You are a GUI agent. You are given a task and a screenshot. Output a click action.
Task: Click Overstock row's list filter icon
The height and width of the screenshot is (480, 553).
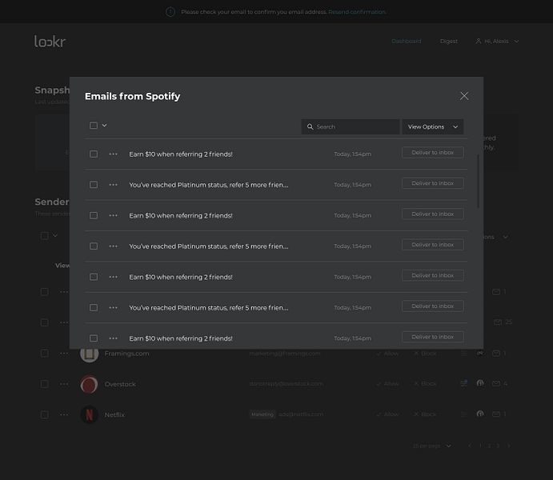point(464,383)
